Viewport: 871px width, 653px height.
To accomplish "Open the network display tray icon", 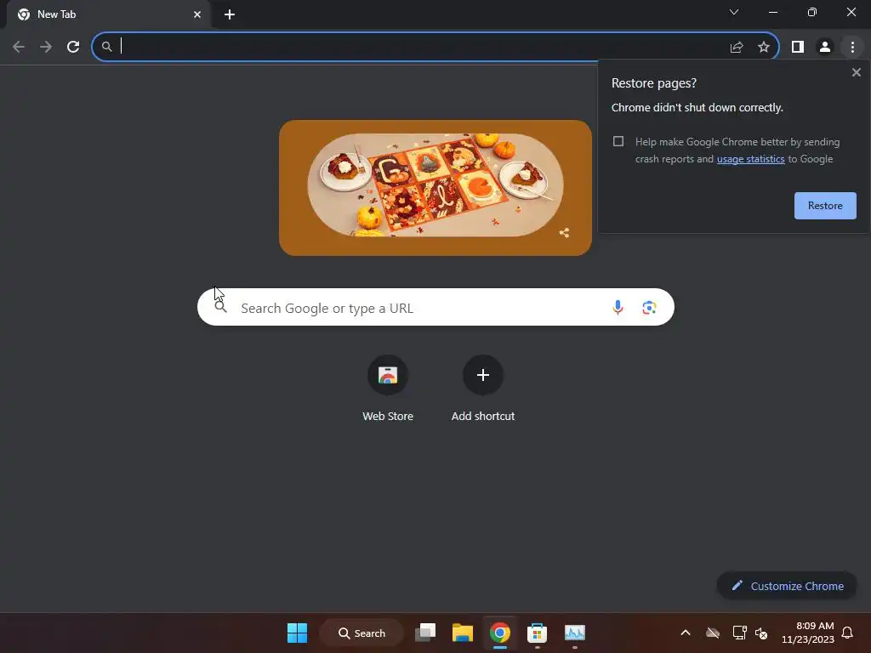I will (739, 633).
